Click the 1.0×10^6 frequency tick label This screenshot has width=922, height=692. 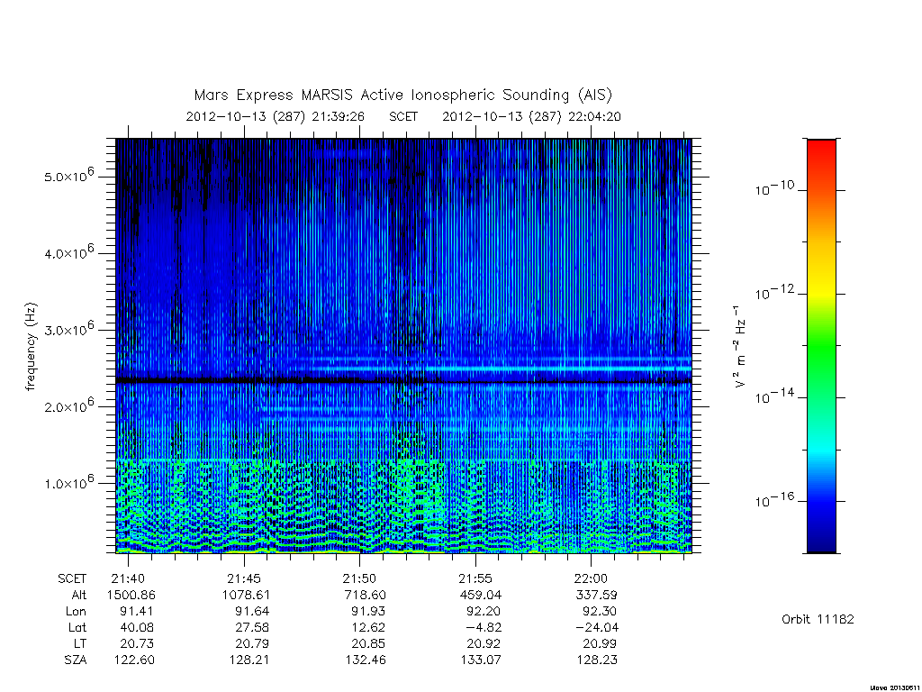[68, 482]
